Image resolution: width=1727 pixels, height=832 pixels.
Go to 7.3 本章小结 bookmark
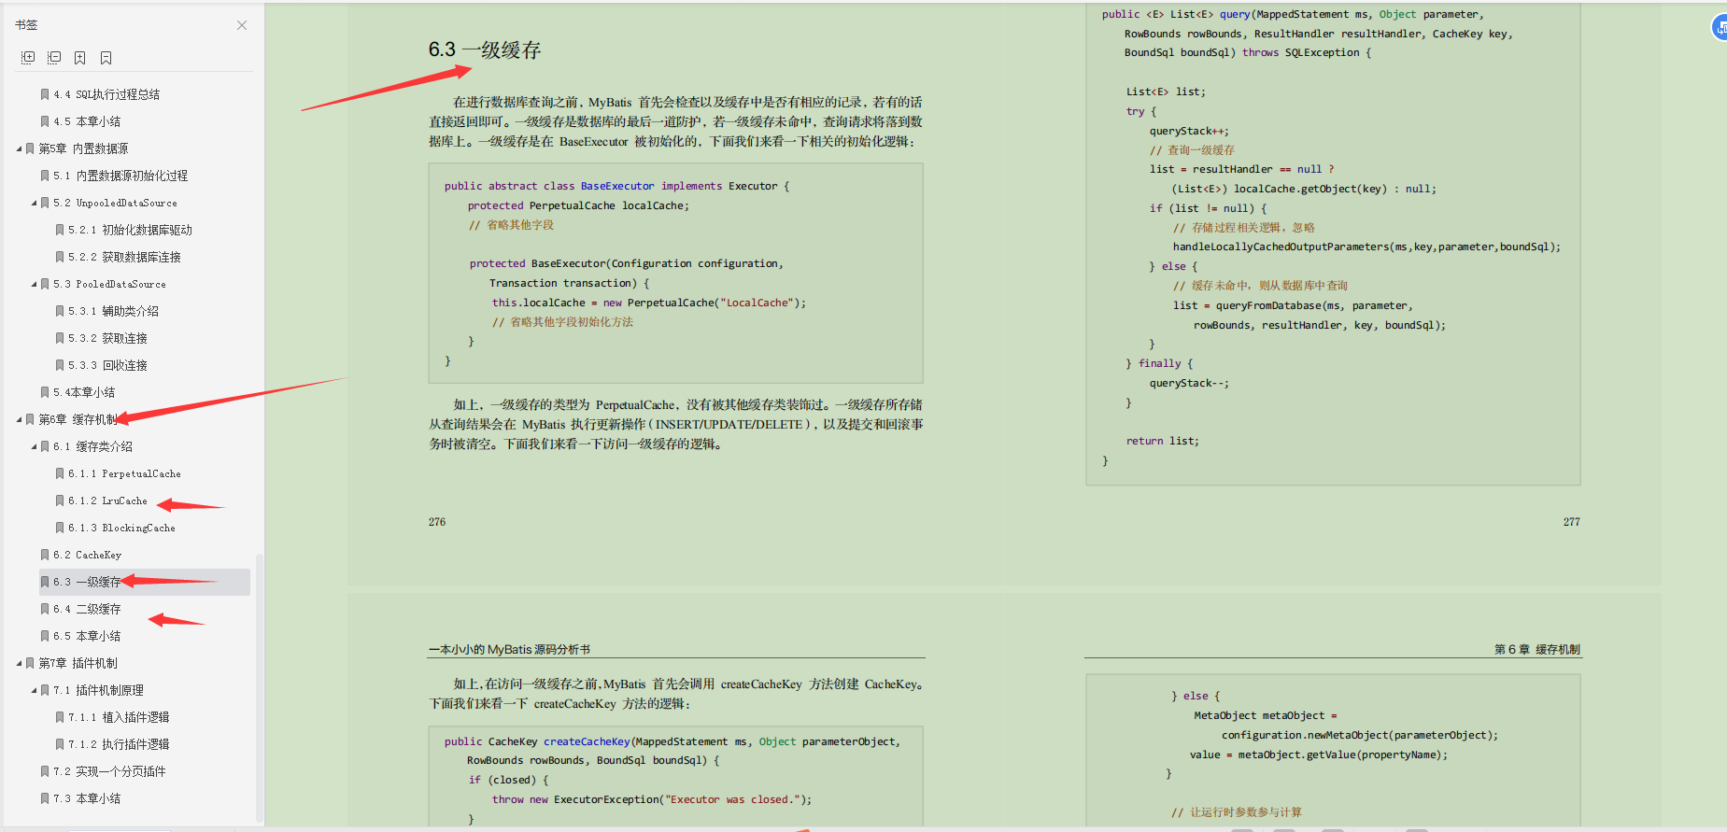(x=87, y=798)
